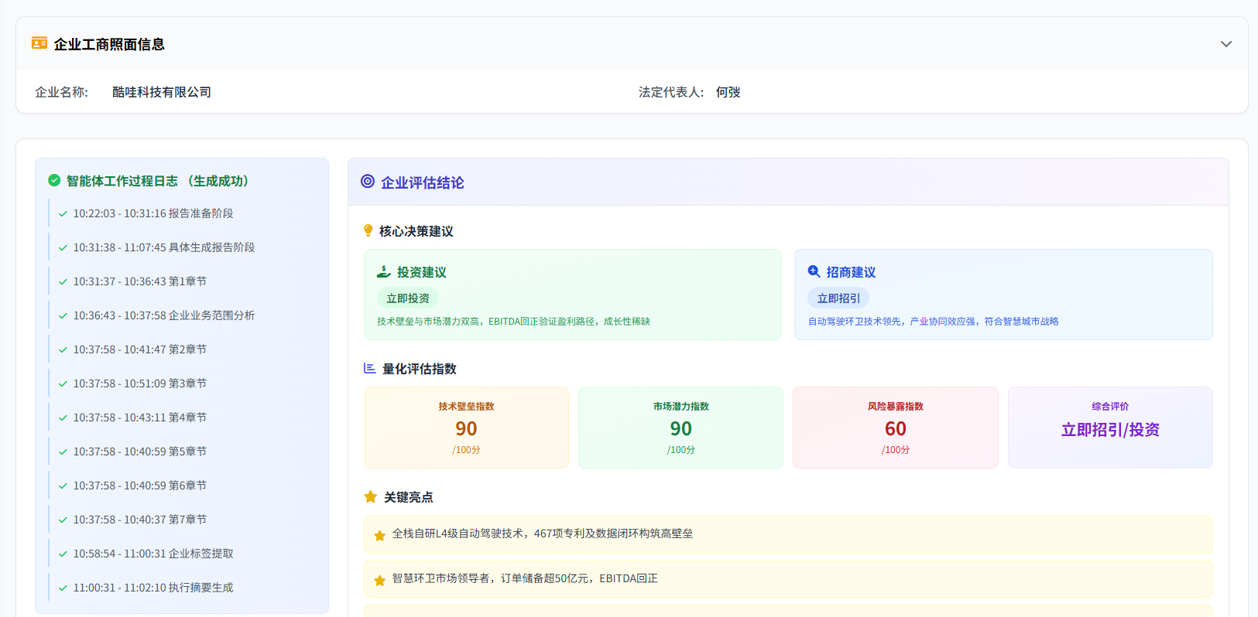Click the target icon beside 企业评估结论
This screenshot has height=617, width=1258.
368,182
